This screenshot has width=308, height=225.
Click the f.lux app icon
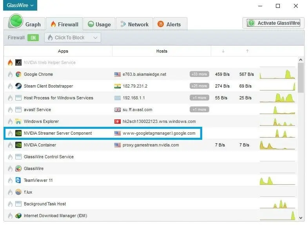coord(18,192)
